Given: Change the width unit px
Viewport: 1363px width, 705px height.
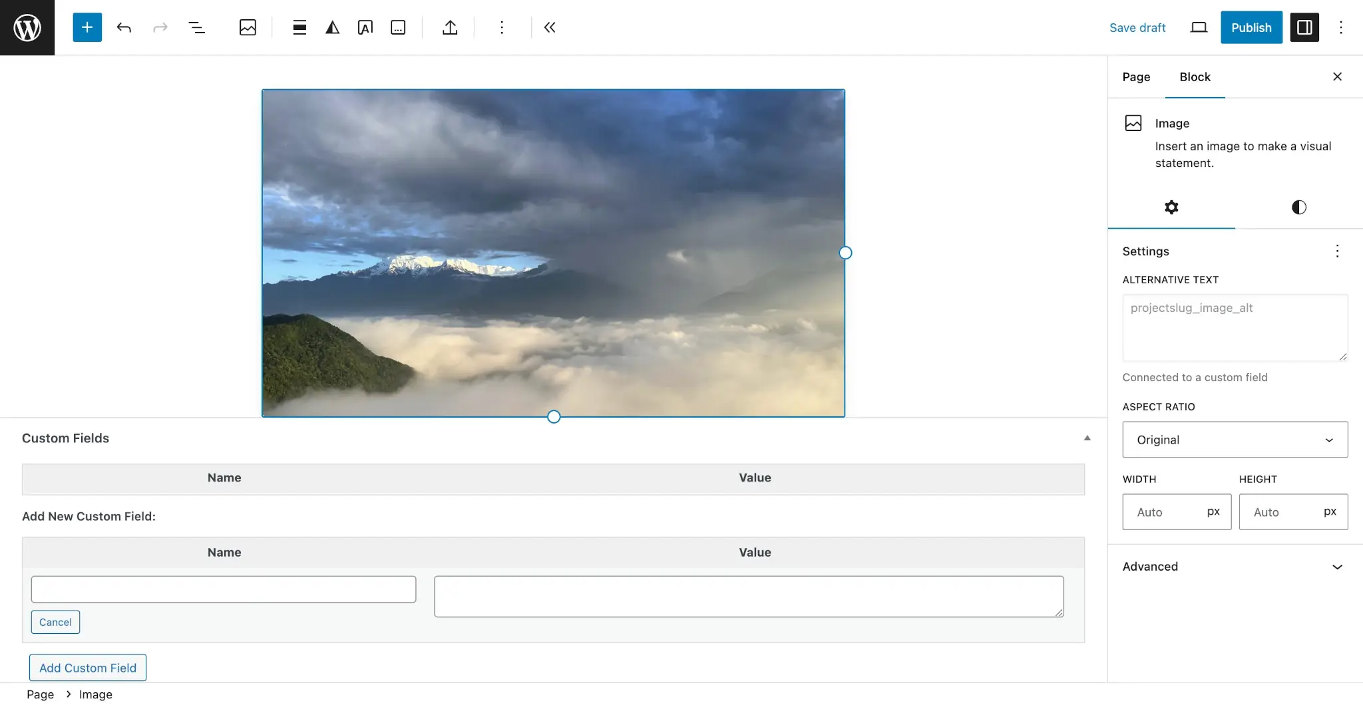Looking at the screenshot, I should (1213, 511).
